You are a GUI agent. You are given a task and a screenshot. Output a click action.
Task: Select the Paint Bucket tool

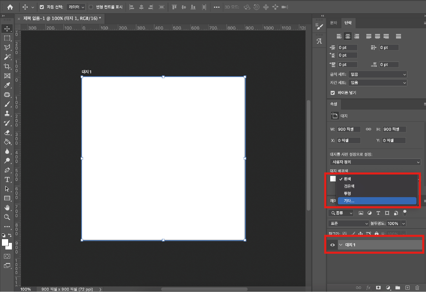tap(7, 142)
